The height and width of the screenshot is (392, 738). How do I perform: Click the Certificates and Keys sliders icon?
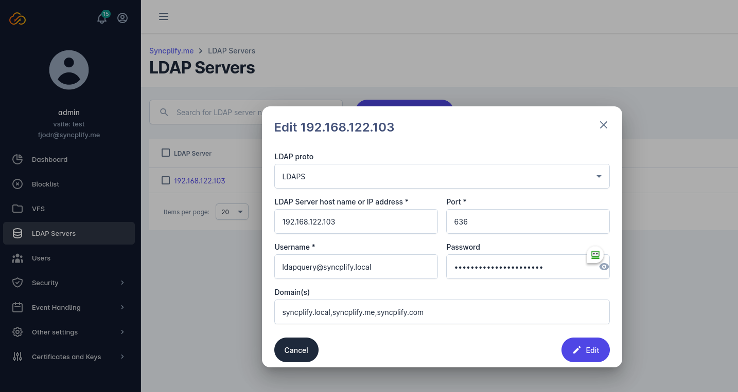[17, 357]
